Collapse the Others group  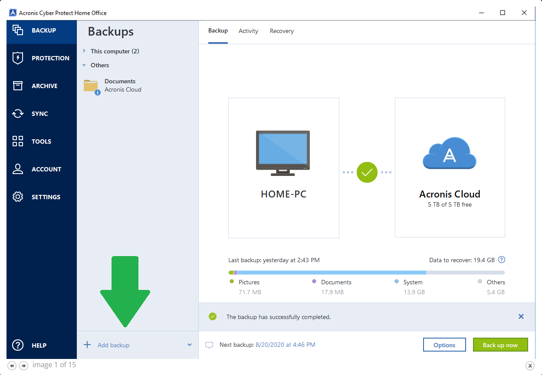(x=84, y=65)
